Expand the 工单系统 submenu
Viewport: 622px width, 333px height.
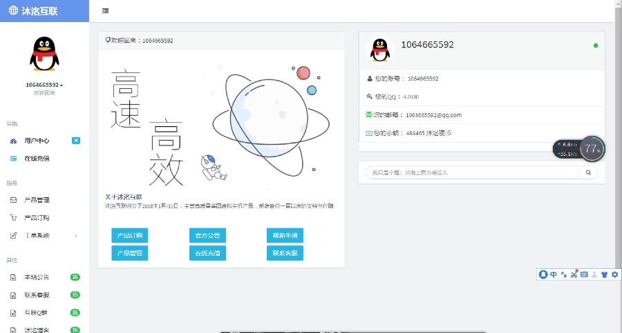point(44,236)
